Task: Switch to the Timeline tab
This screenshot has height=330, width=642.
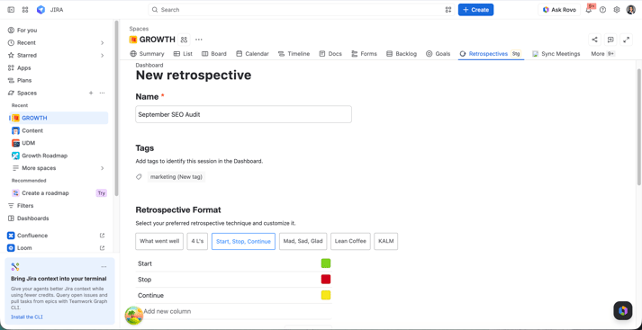Action: (294, 54)
